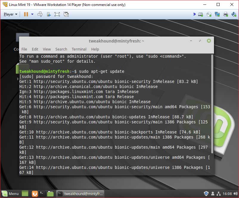
Task: Pause the virtual machine
Action: click(26, 14)
